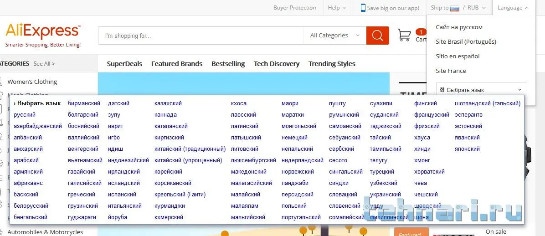Select немецкий language
The width and height of the screenshot is (545, 236).
[295, 138]
